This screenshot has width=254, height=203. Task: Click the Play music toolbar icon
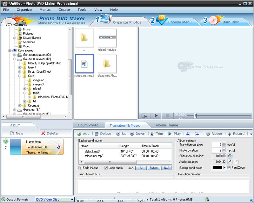170,134
